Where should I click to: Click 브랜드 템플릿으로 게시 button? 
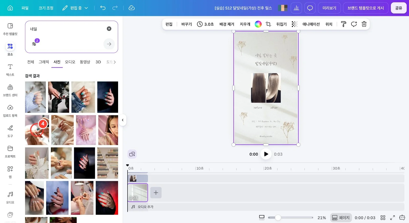coord(366,8)
